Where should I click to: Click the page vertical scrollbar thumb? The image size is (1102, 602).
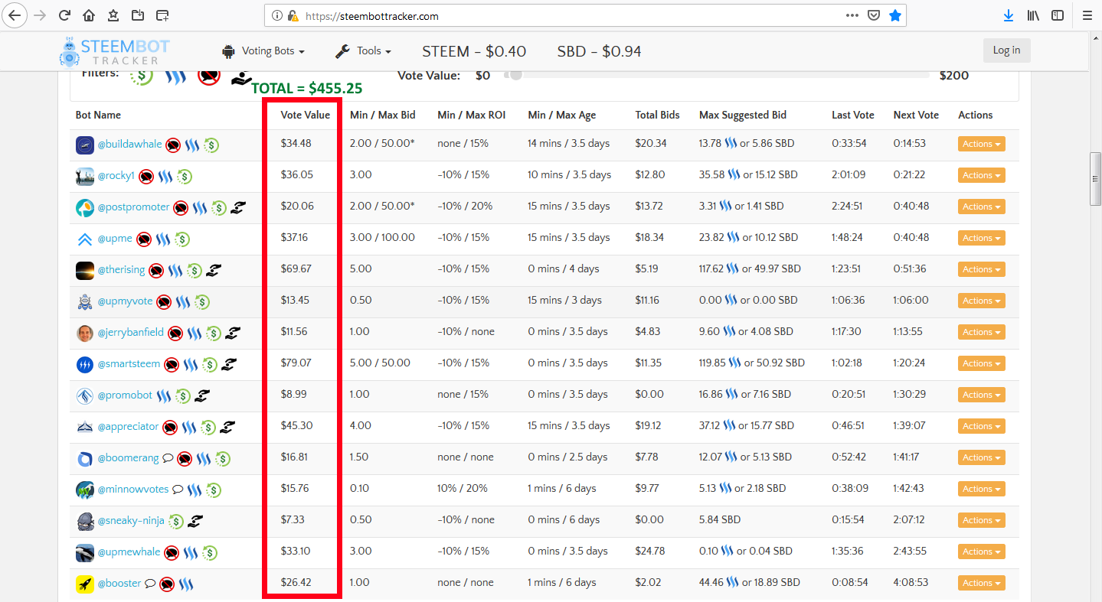pos(1095,179)
